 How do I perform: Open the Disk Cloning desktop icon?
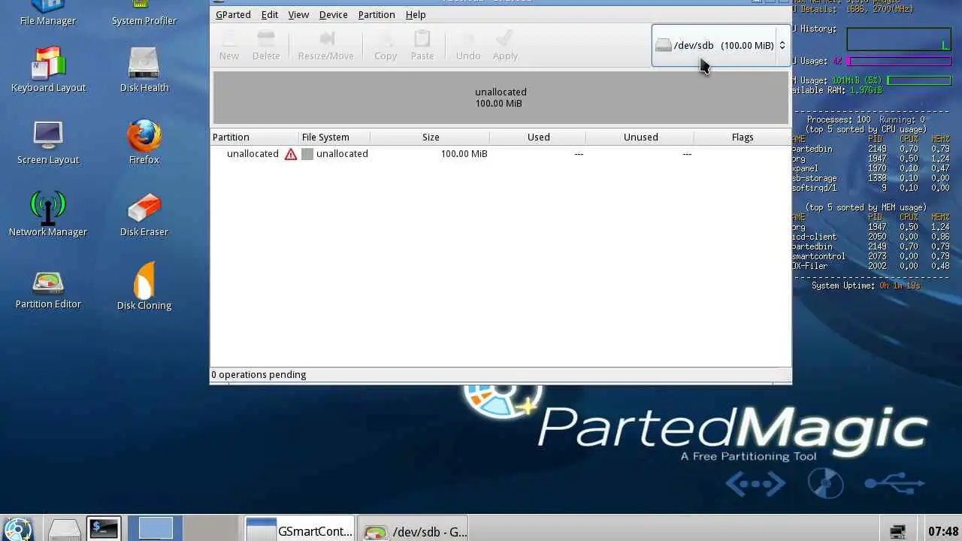144,287
